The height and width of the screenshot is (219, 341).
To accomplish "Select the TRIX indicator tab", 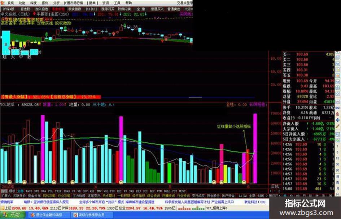I will [x=58, y=191].
